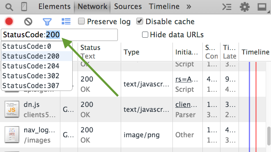Open DevTools settings gear
This screenshot has height=152, width=271.
pyautogui.click(x=245, y=7)
